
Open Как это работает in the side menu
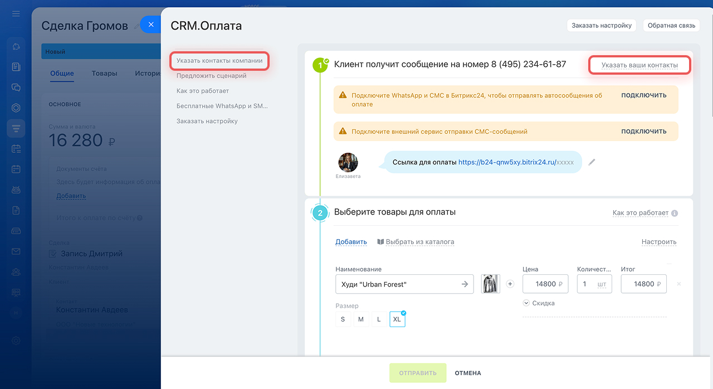[x=203, y=91]
